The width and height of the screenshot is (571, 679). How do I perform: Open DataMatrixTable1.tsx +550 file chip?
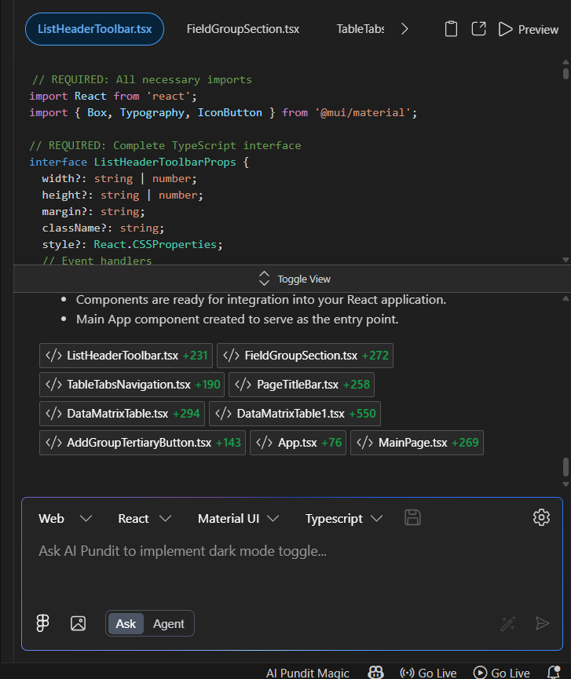click(x=295, y=414)
